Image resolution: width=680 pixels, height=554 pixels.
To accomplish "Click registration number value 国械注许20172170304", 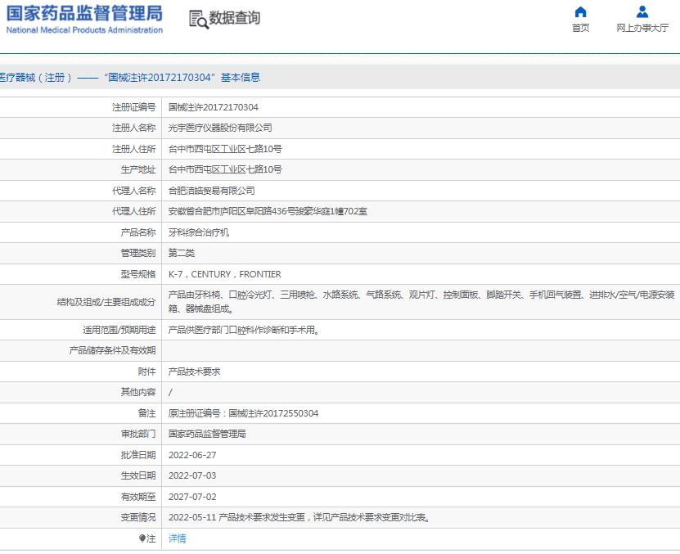I will tap(213, 107).
